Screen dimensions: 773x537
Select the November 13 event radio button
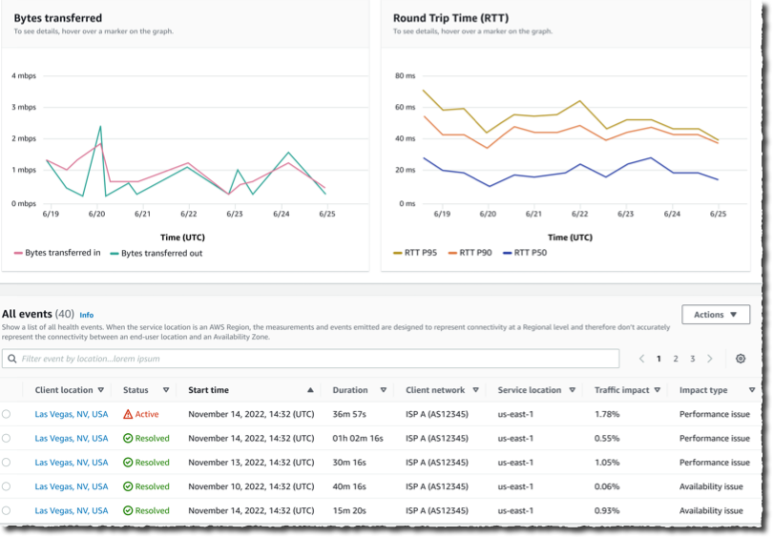[6, 463]
